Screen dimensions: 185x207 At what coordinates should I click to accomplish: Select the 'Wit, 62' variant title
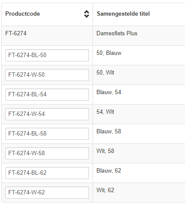coord(105,190)
